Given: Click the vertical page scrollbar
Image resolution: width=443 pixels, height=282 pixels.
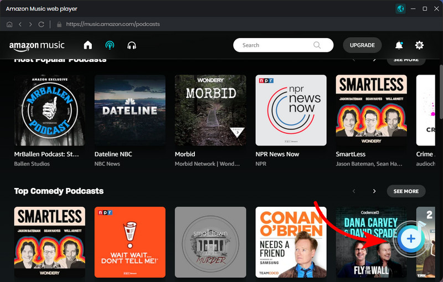Looking at the screenshot, I should (441, 92).
